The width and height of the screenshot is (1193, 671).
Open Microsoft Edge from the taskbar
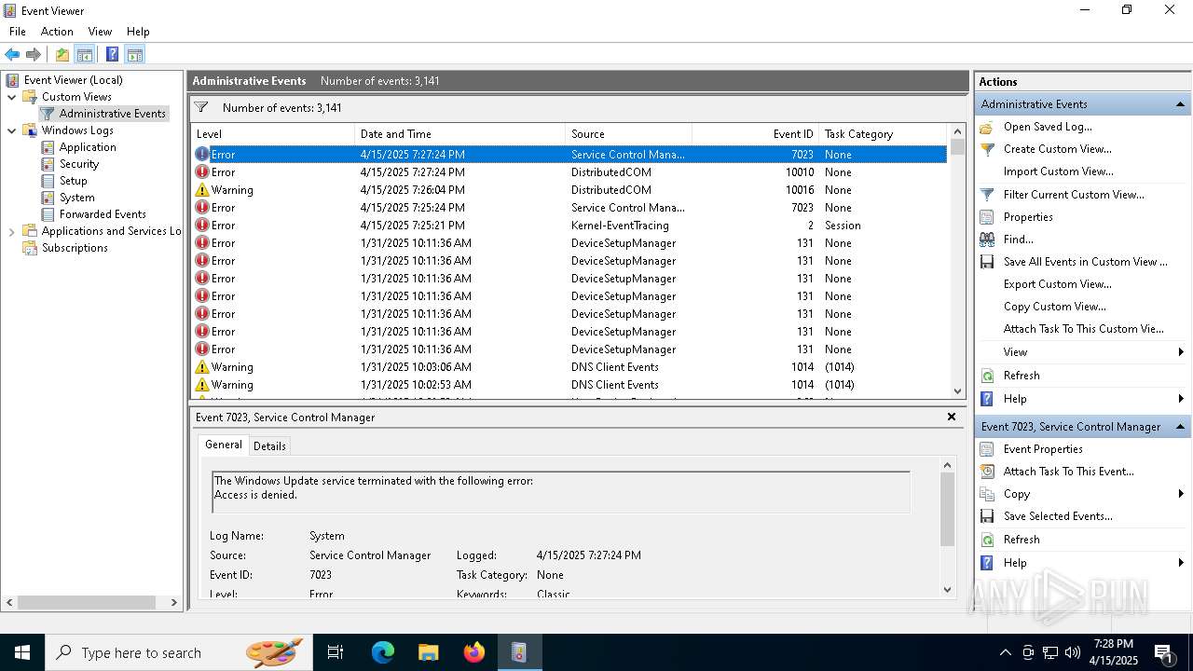tap(383, 652)
